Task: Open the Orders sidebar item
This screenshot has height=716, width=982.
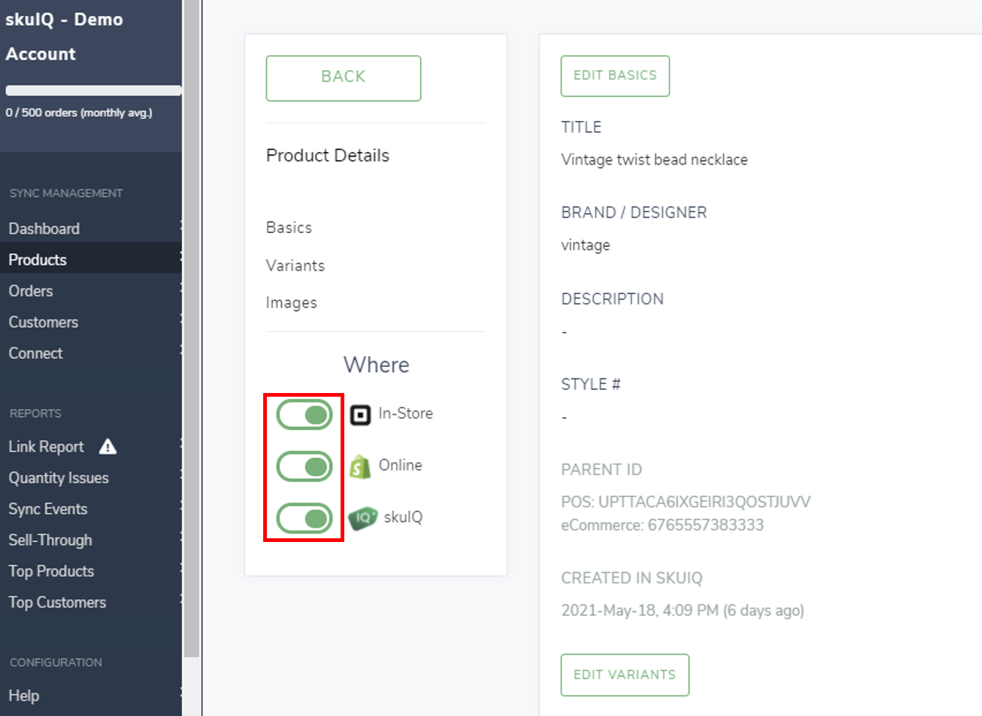Action: pyautogui.click(x=31, y=291)
